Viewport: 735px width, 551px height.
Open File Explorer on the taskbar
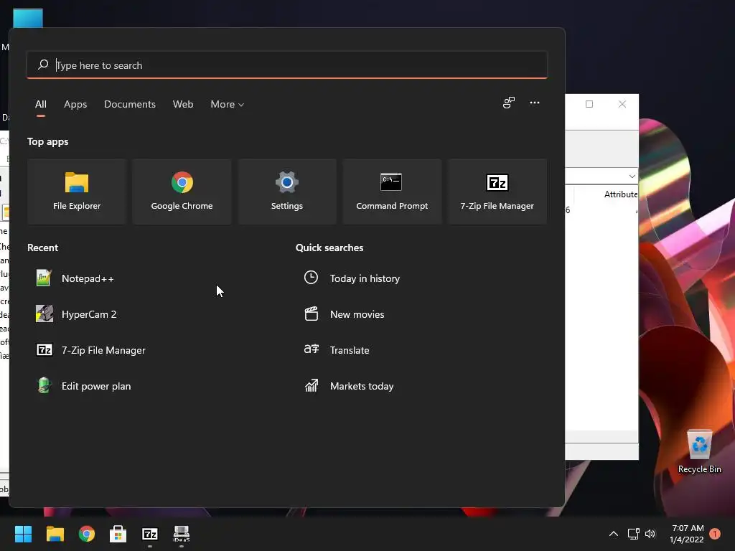[x=55, y=534]
